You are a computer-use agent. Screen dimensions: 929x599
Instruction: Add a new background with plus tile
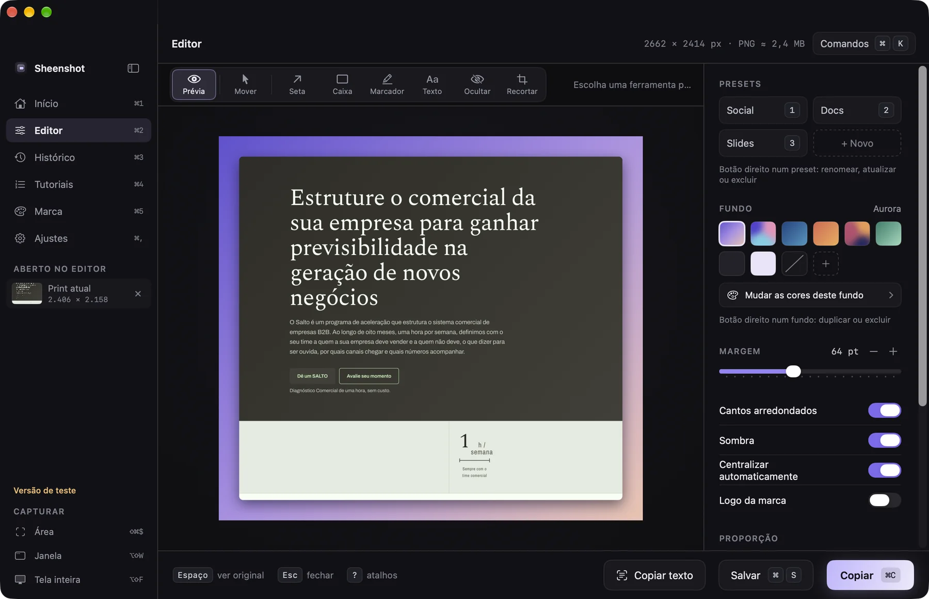[x=826, y=264]
